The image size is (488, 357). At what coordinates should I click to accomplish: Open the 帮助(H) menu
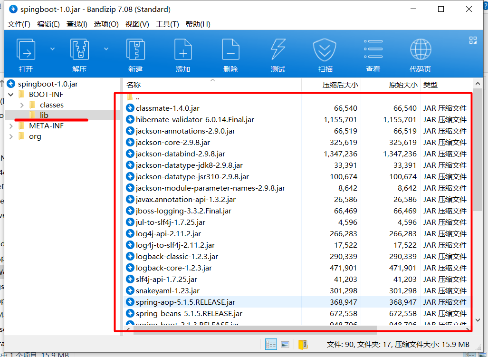(x=198, y=24)
